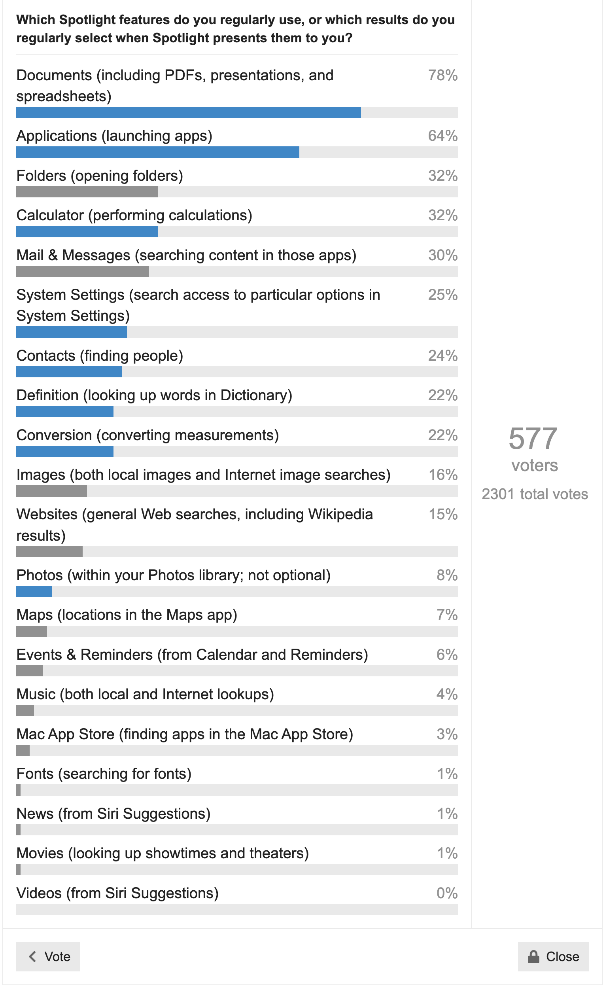Click the Conversion result bar

(x=237, y=451)
